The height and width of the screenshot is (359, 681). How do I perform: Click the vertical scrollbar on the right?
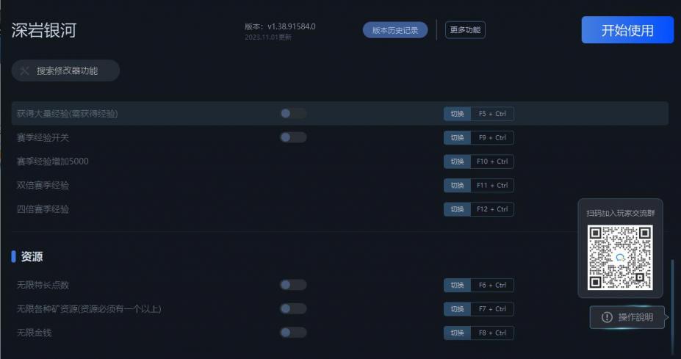(672, 301)
